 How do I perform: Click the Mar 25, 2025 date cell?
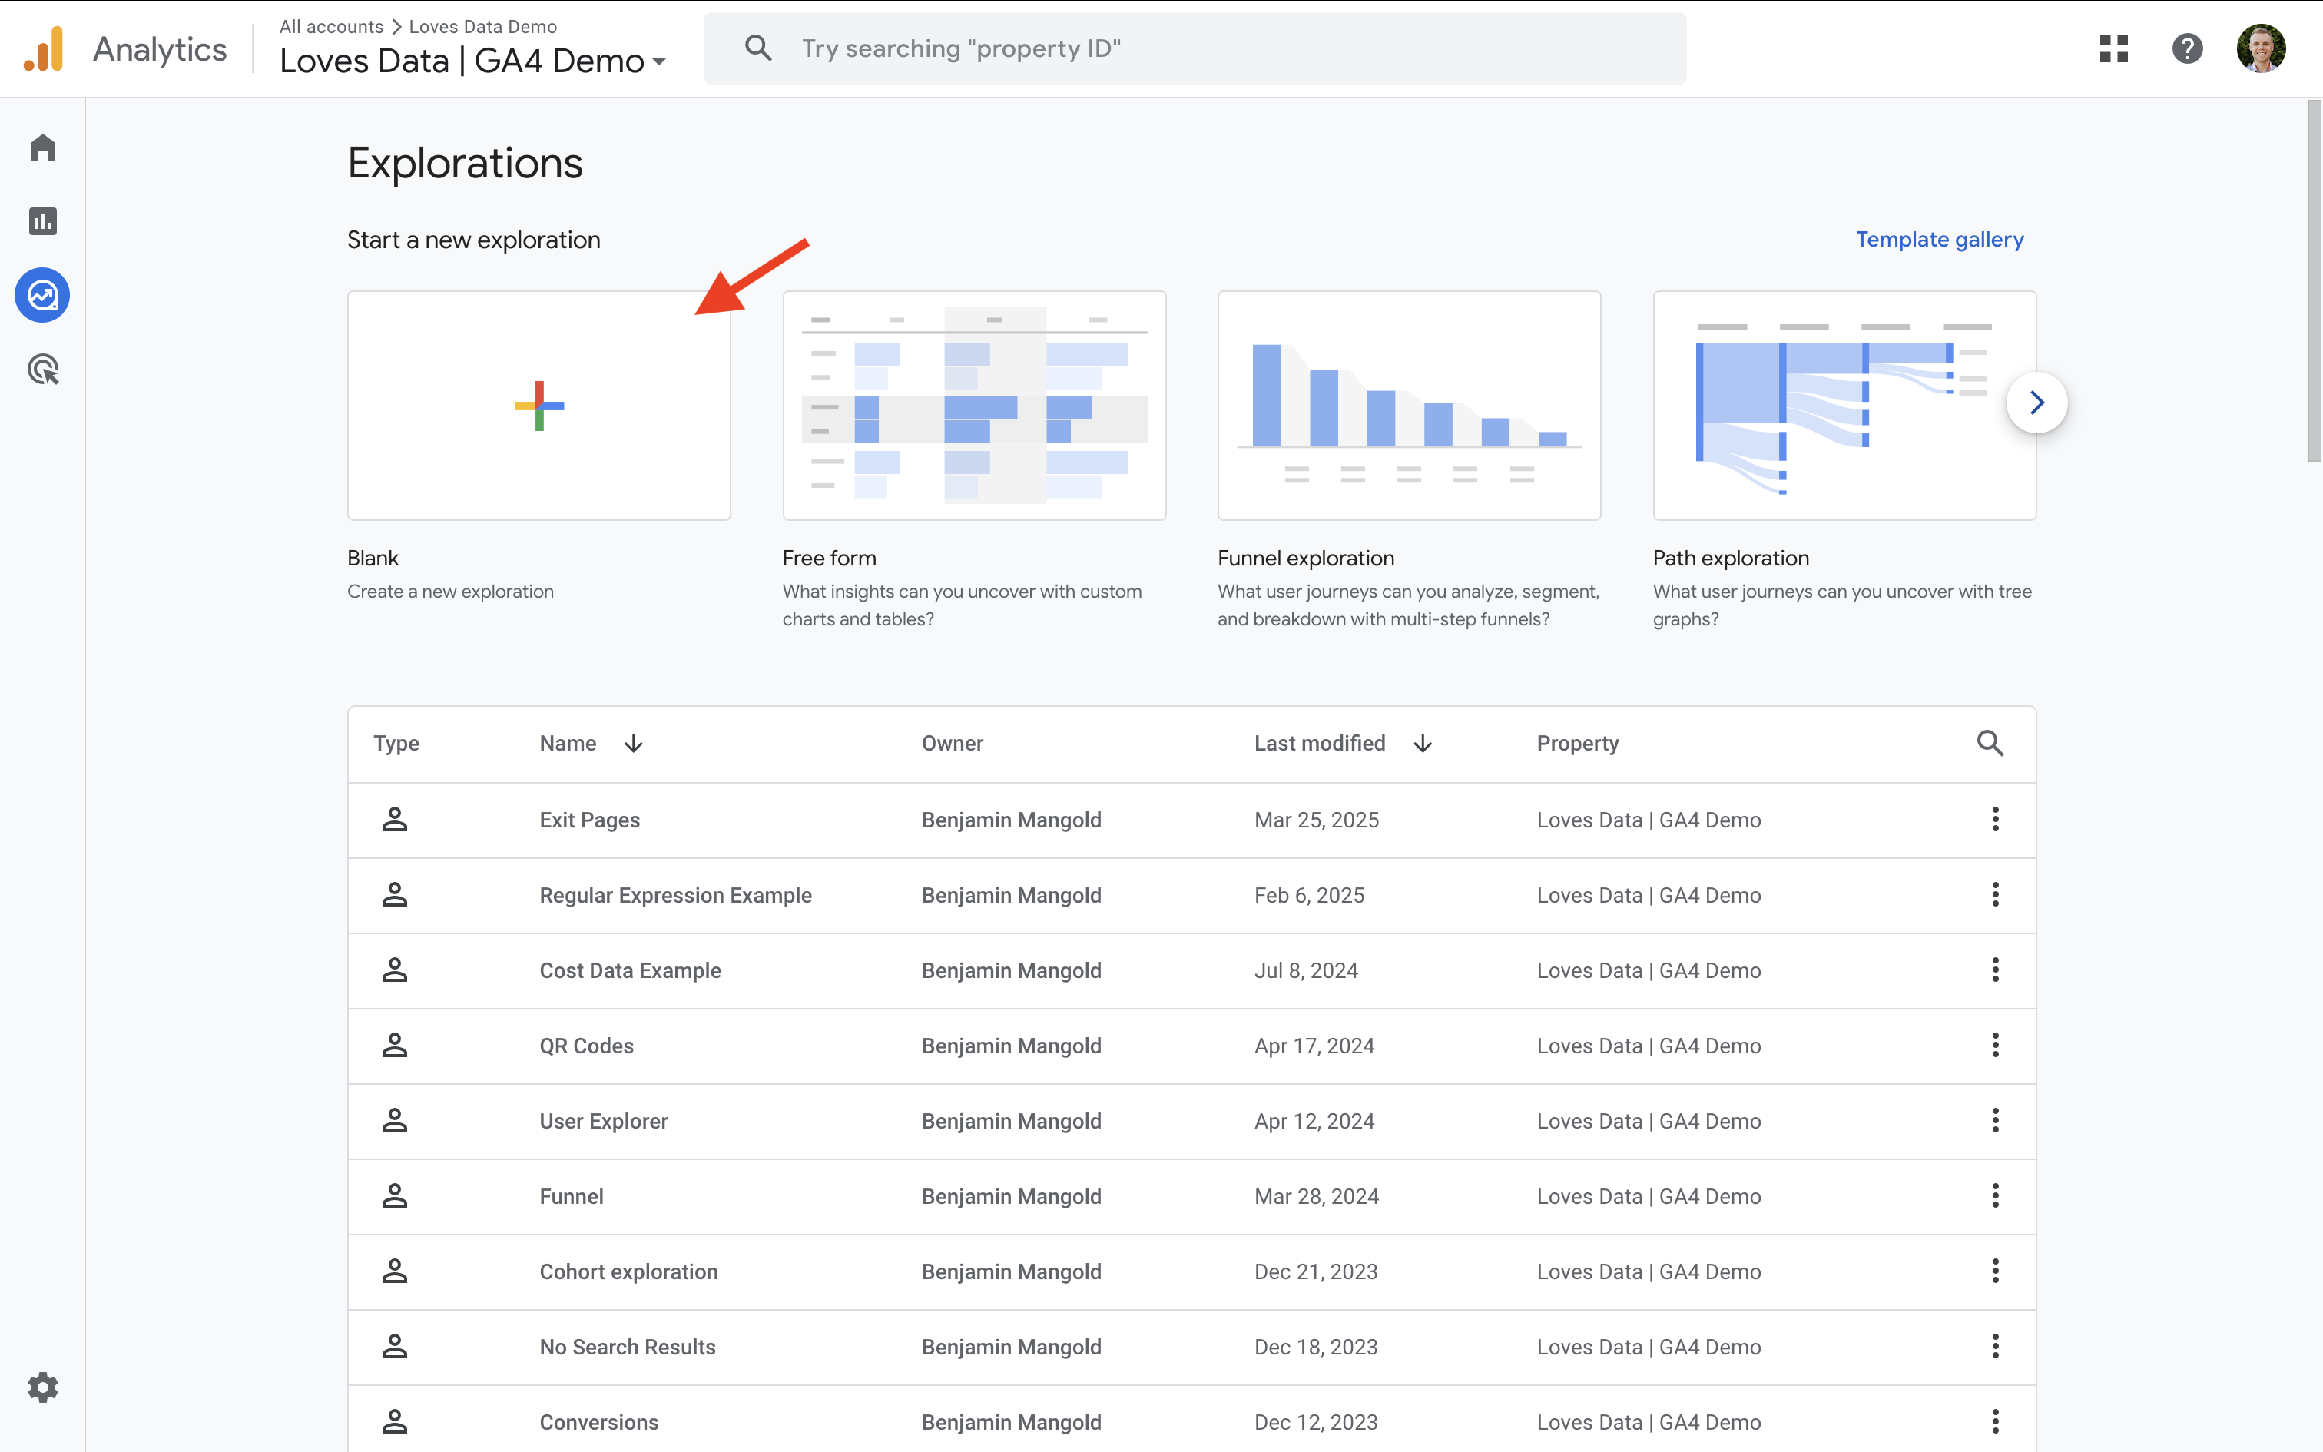tap(1316, 820)
